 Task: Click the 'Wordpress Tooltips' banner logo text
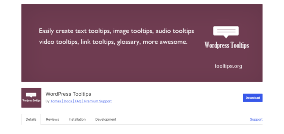click(x=227, y=45)
